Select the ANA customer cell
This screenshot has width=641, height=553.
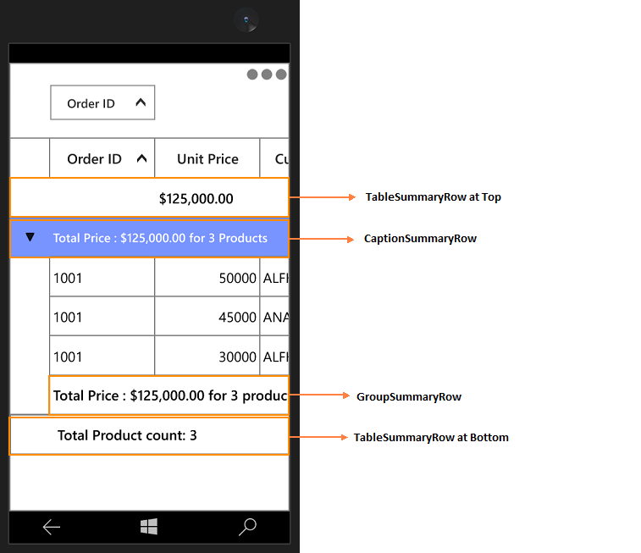[x=274, y=317]
